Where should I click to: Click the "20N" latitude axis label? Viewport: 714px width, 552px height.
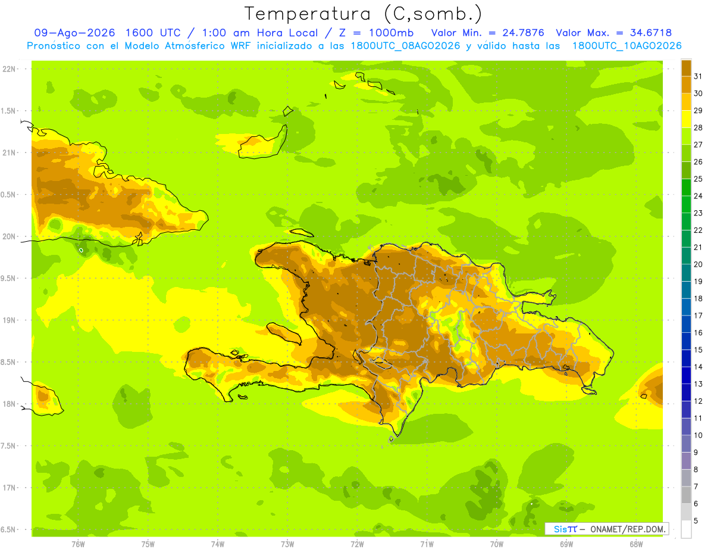(x=9, y=236)
